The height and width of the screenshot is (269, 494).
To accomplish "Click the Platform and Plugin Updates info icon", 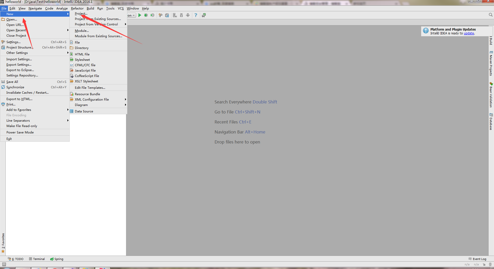I will 426,31.
